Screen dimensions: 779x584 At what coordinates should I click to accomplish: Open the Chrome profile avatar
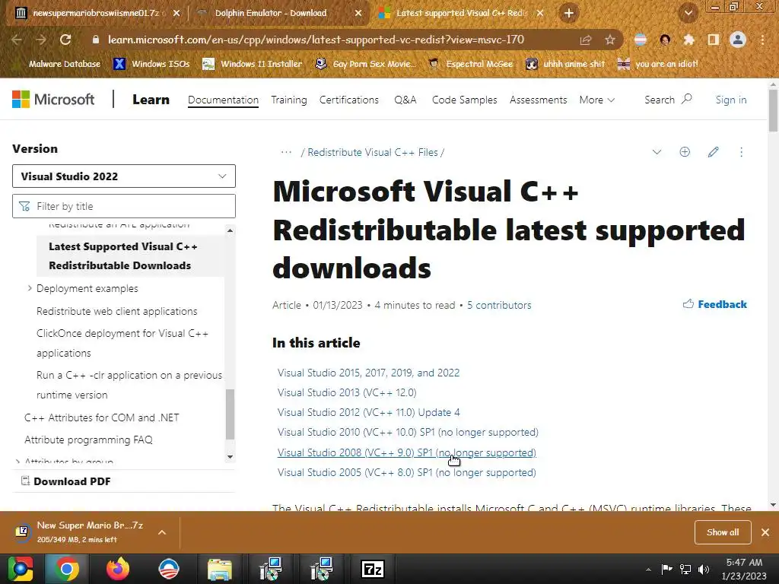pos(738,40)
